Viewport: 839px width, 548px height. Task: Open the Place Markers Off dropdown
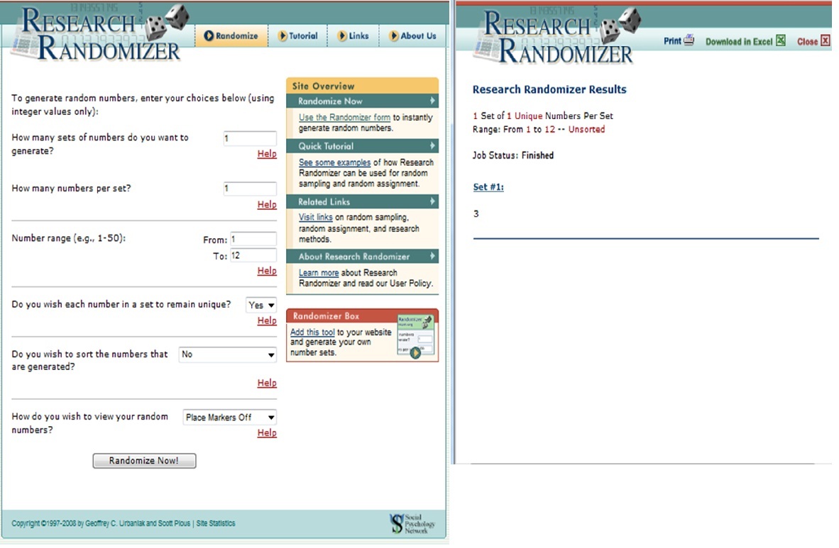point(229,418)
